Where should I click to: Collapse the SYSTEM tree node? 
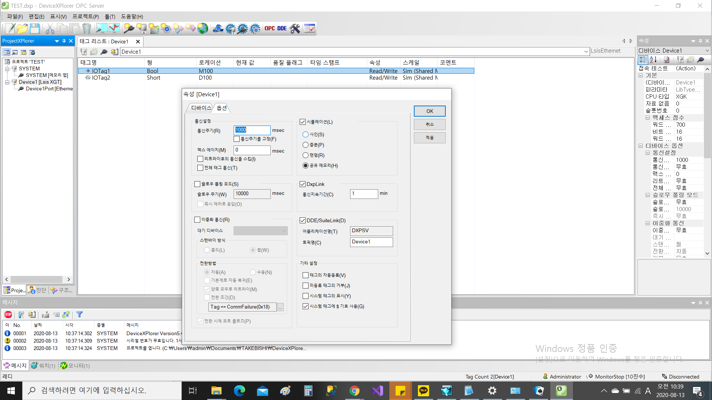7,69
